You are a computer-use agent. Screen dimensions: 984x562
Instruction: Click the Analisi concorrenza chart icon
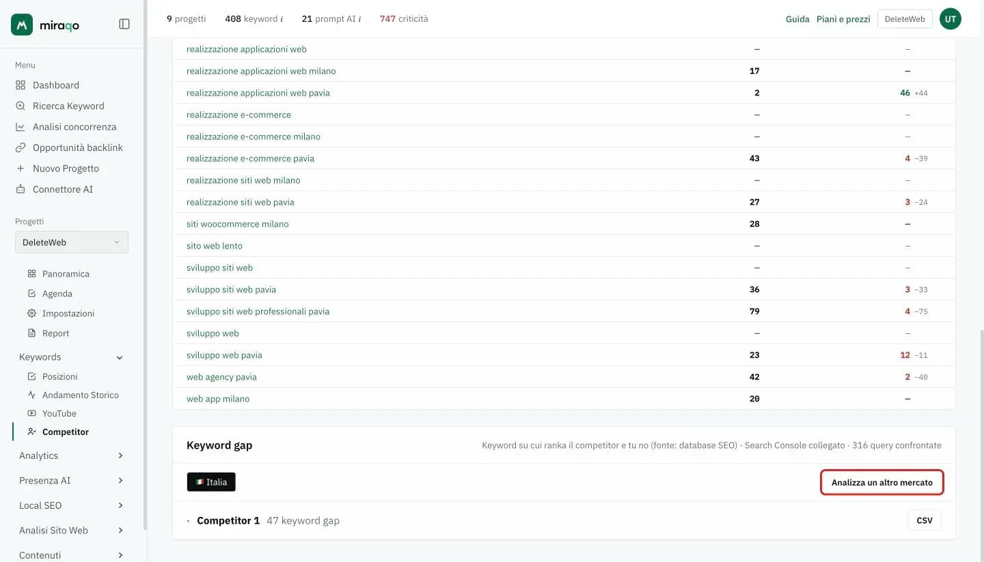20,127
